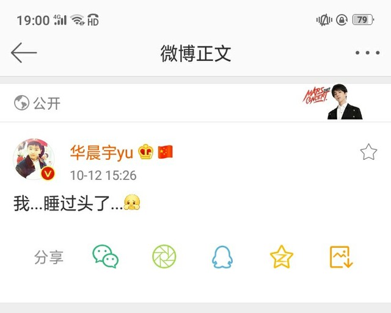
Task: Share to QQ penguin icon
Action: [222, 257]
